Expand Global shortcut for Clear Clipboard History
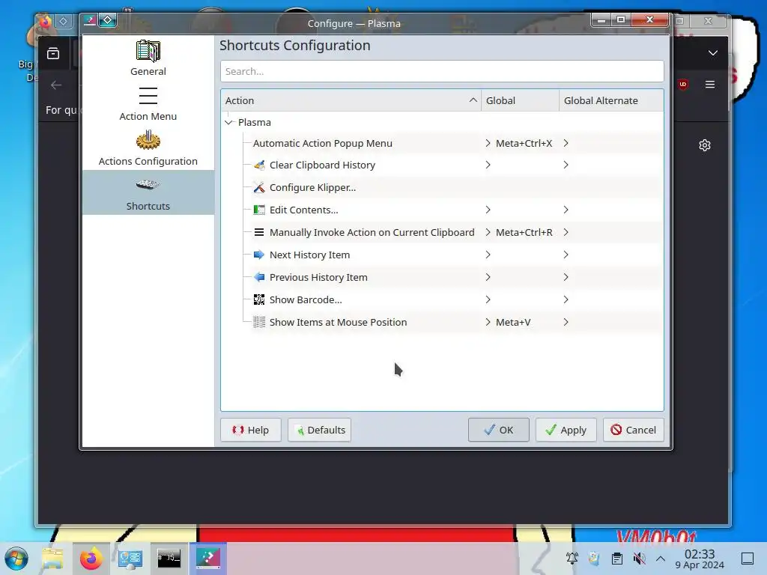 (x=488, y=165)
